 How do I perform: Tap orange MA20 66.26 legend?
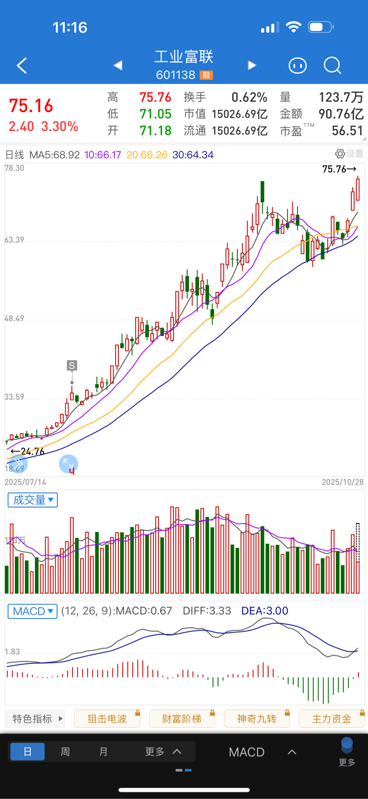pyautogui.click(x=147, y=155)
